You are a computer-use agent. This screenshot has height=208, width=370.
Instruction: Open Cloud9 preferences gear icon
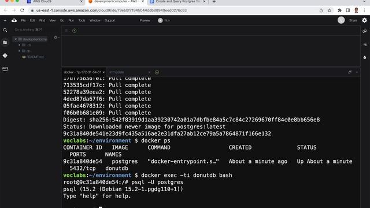coord(364,21)
